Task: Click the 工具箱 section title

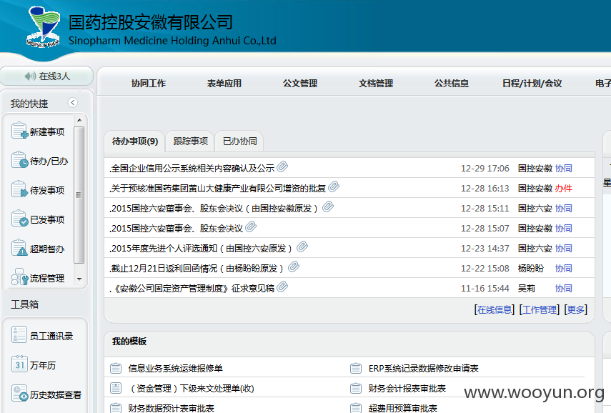Action: [24, 304]
